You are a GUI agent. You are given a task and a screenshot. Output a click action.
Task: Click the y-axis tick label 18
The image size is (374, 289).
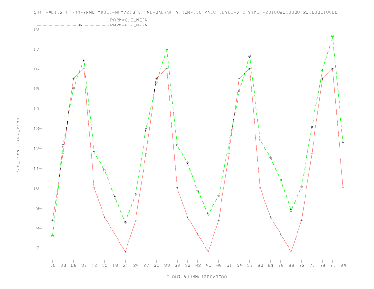pos(36,29)
